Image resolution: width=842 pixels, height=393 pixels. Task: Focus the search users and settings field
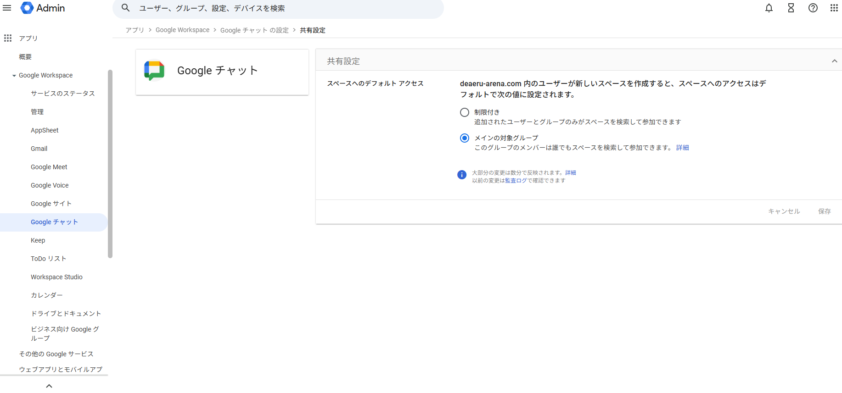tap(278, 8)
